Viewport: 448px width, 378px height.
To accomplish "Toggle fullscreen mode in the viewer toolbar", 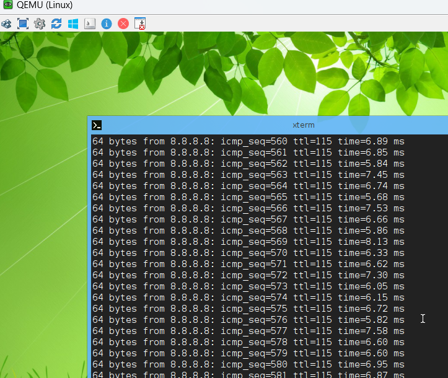I will 23,24.
